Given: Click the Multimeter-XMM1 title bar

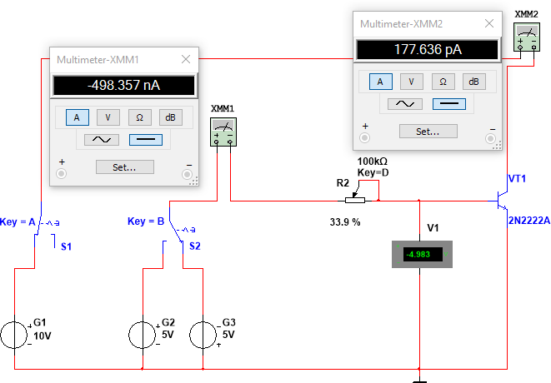Looking at the screenshot, I should pos(124,60).
